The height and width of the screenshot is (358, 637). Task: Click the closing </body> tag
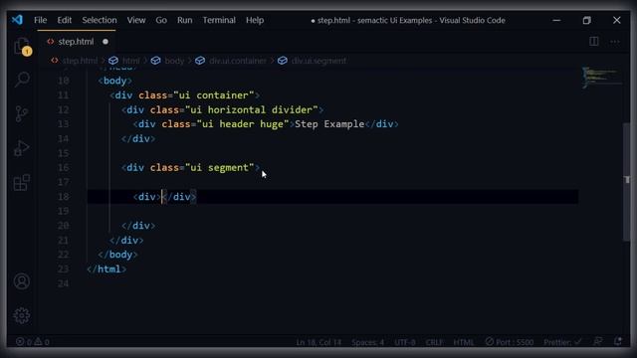tap(117, 255)
